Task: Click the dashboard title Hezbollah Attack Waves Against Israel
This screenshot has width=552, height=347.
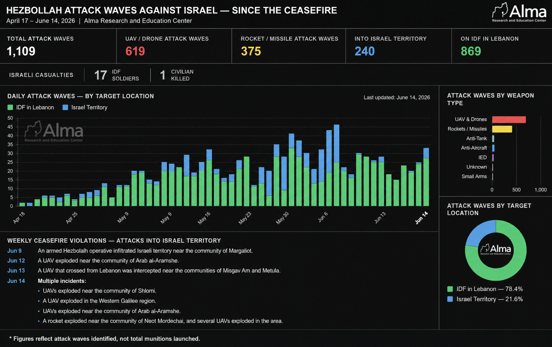Action: point(172,10)
